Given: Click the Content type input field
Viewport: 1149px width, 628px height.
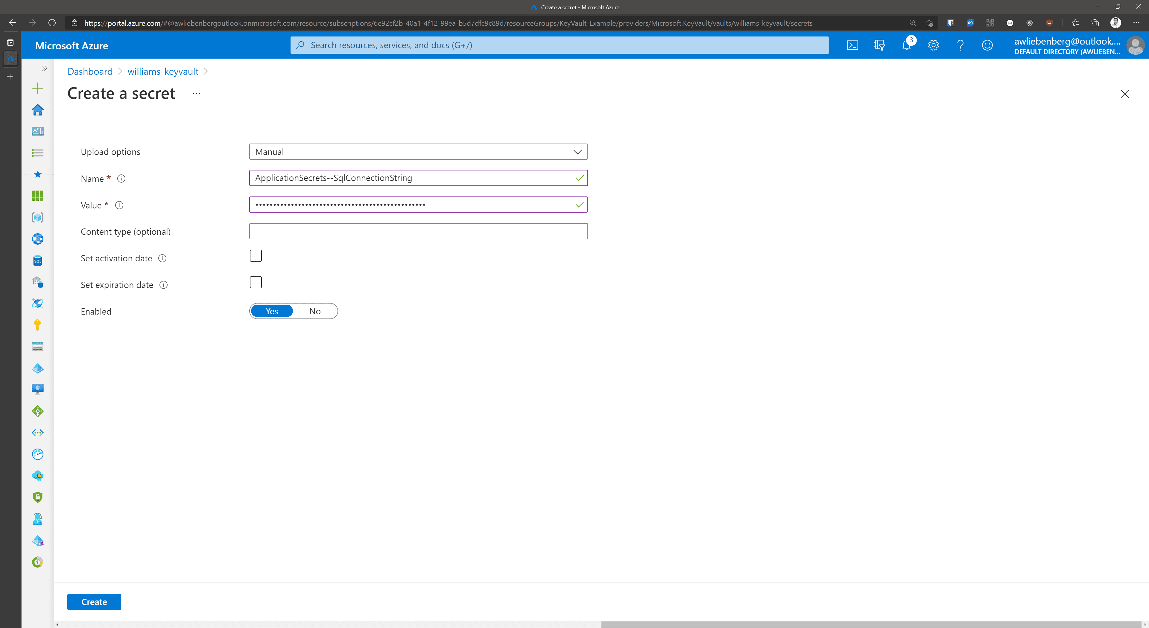Looking at the screenshot, I should (x=418, y=231).
